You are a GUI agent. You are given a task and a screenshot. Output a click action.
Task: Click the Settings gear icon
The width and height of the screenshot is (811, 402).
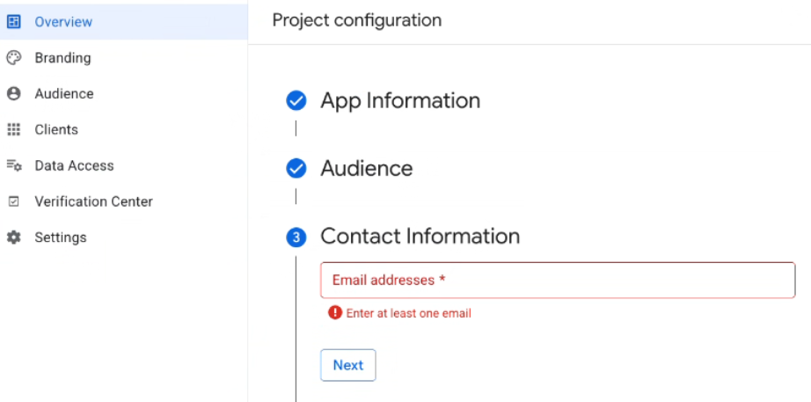[x=13, y=238]
